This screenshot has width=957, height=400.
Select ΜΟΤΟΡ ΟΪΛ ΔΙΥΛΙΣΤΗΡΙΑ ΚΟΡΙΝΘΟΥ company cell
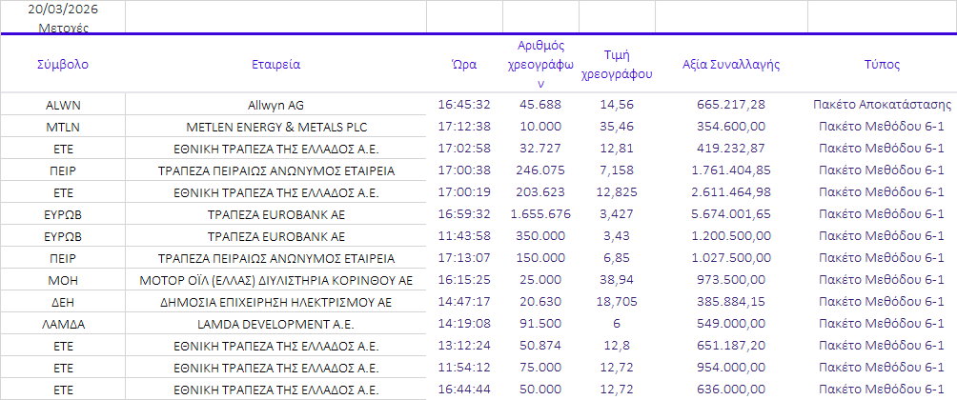coord(275,280)
